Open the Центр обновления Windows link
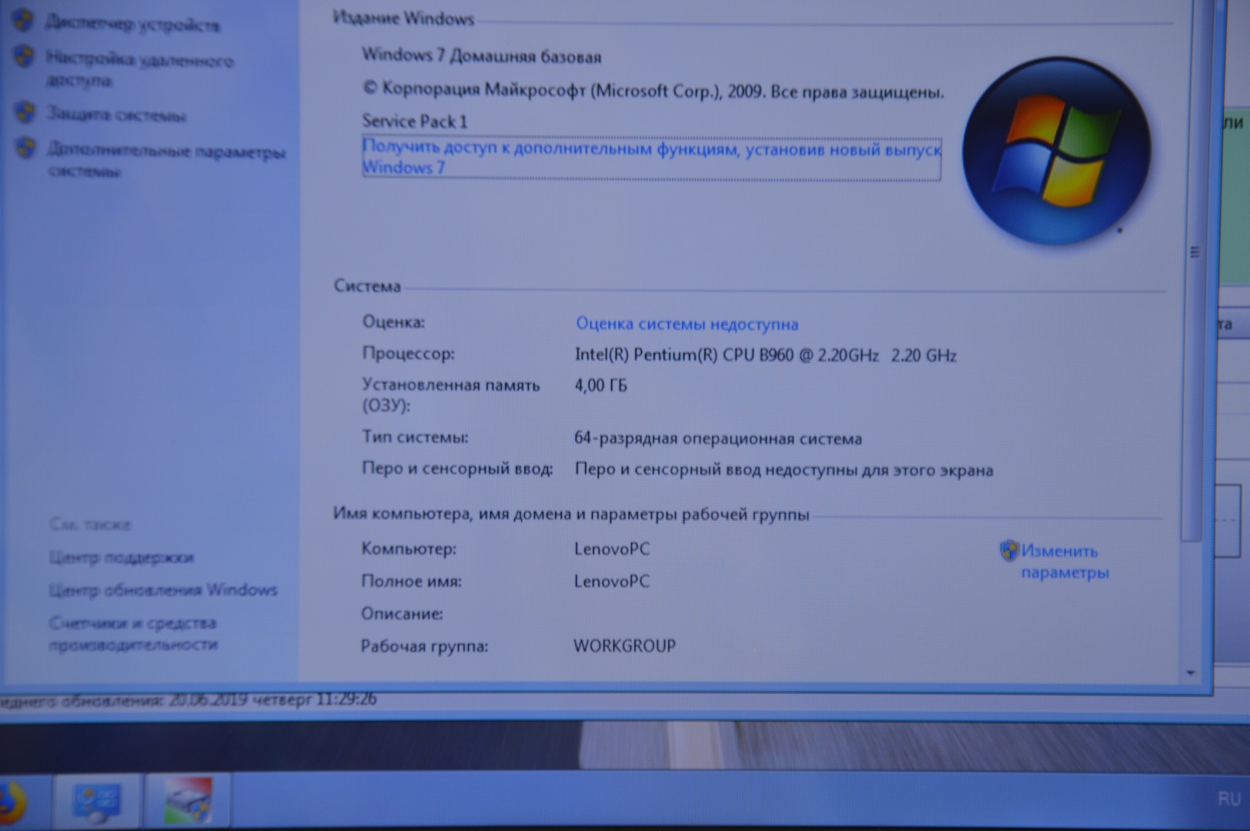The width and height of the screenshot is (1250, 831). [163, 590]
